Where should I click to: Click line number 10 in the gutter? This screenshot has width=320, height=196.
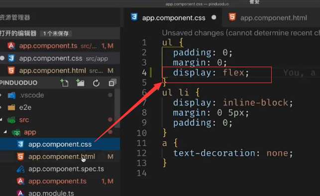[142, 133]
